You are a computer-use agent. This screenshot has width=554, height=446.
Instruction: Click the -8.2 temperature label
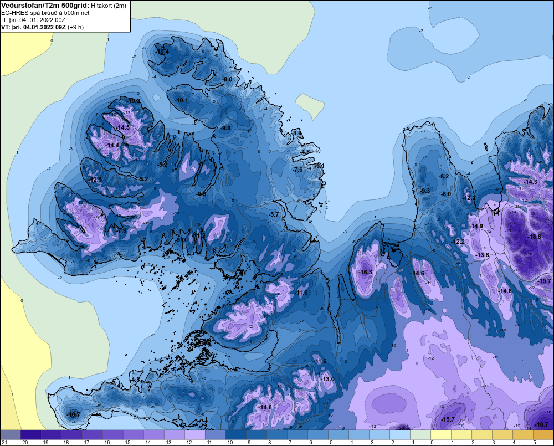tap(444, 176)
